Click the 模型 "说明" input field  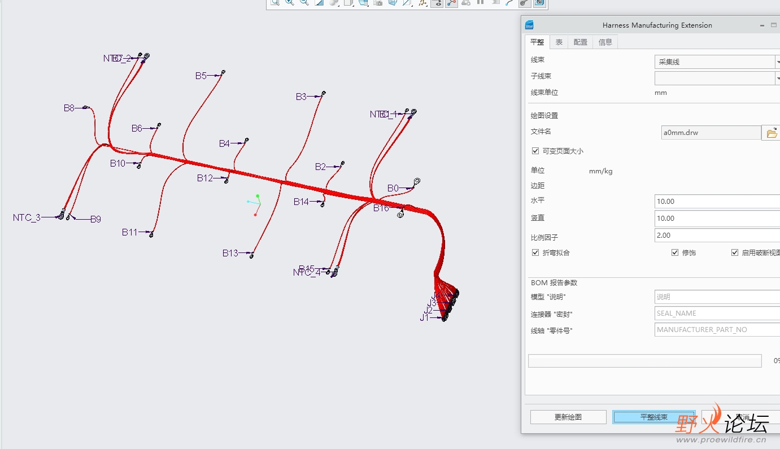(717, 297)
